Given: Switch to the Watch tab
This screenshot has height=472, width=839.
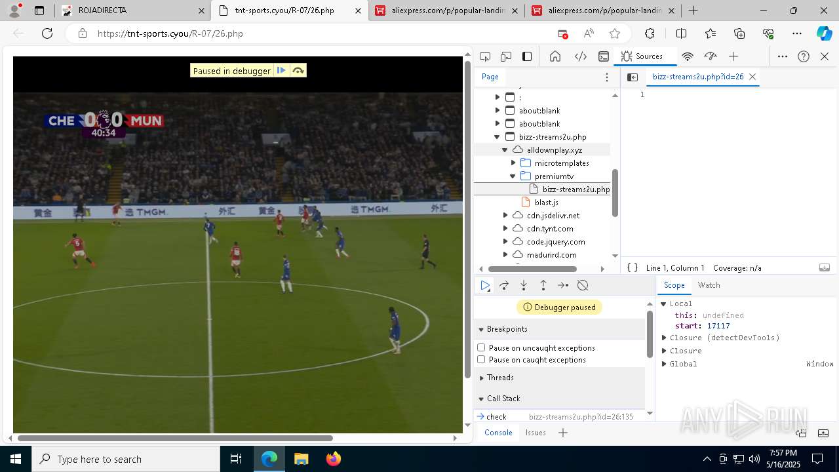Looking at the screenshot, I should coord(709,285).
